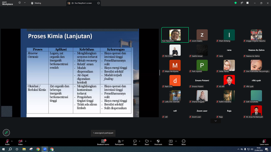This screenshot has height=152, width=271.
Task: Select Ali Afif's participant tile
Action: tap(229, 81)
